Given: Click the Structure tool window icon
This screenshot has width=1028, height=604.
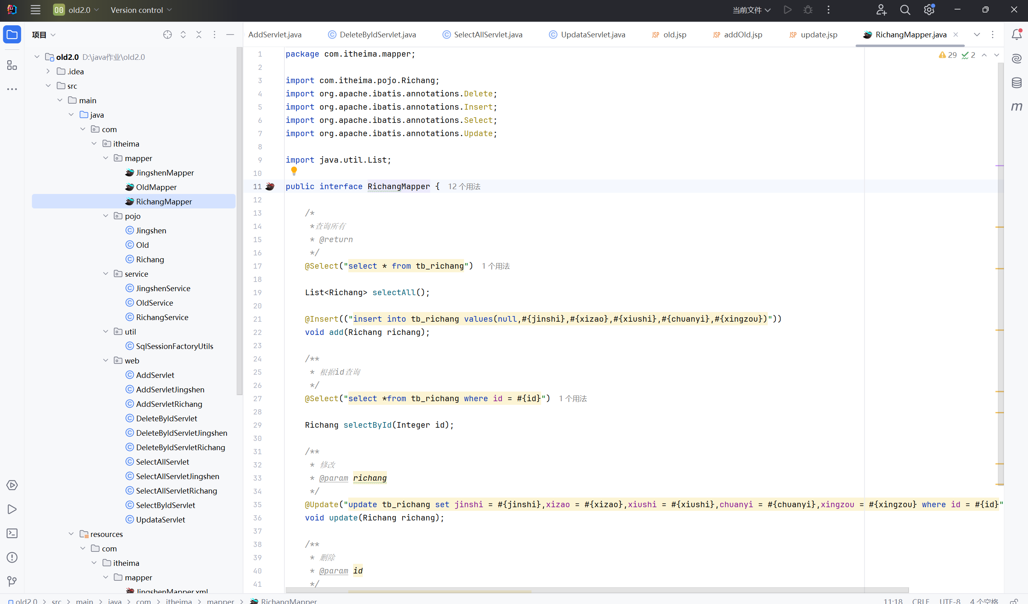Looking at the screenshot, I should (12, 65).
